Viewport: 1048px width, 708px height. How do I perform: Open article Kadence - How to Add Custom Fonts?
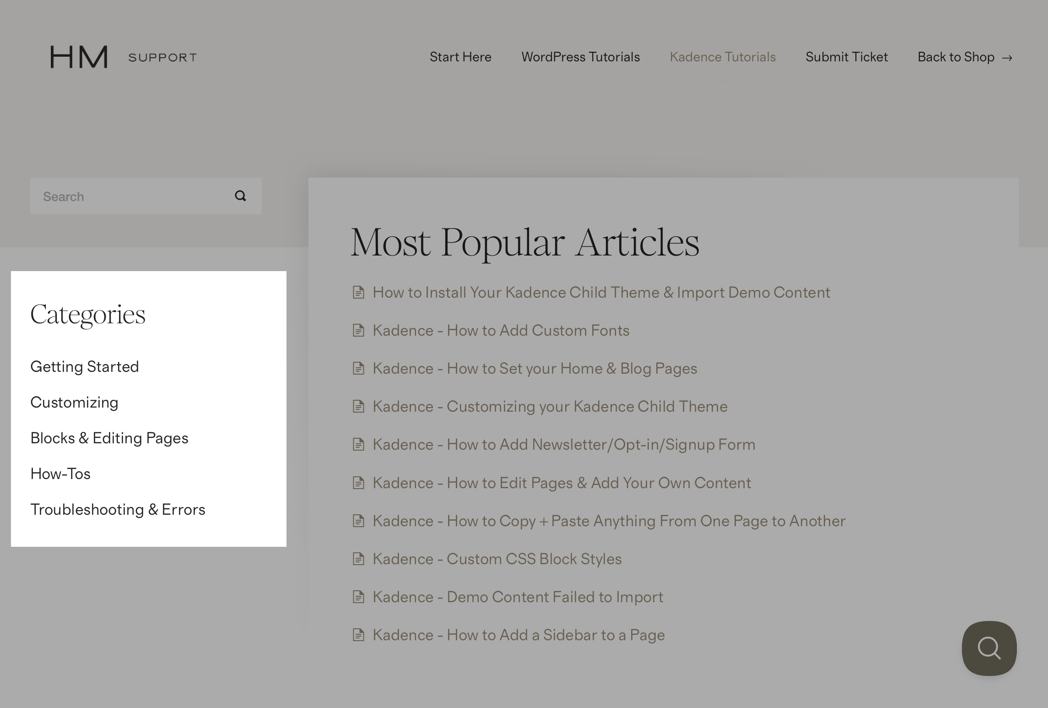(x=501, y=330)
